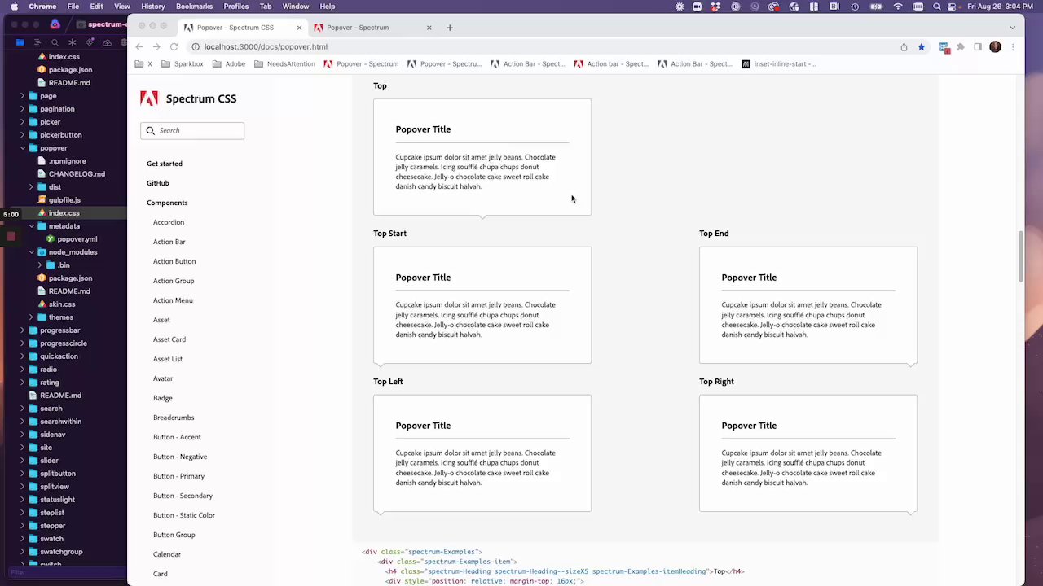Open the Chrome extensions puzzle icon
The width and height of the screenshot is (1043, 586).
[961, 47]
